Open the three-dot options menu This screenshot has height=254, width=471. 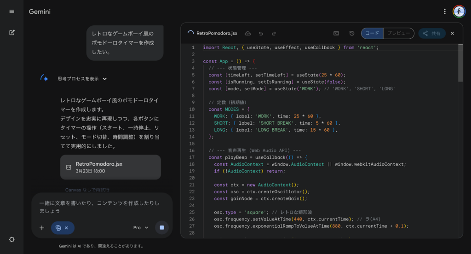click(x=445, y=12)
